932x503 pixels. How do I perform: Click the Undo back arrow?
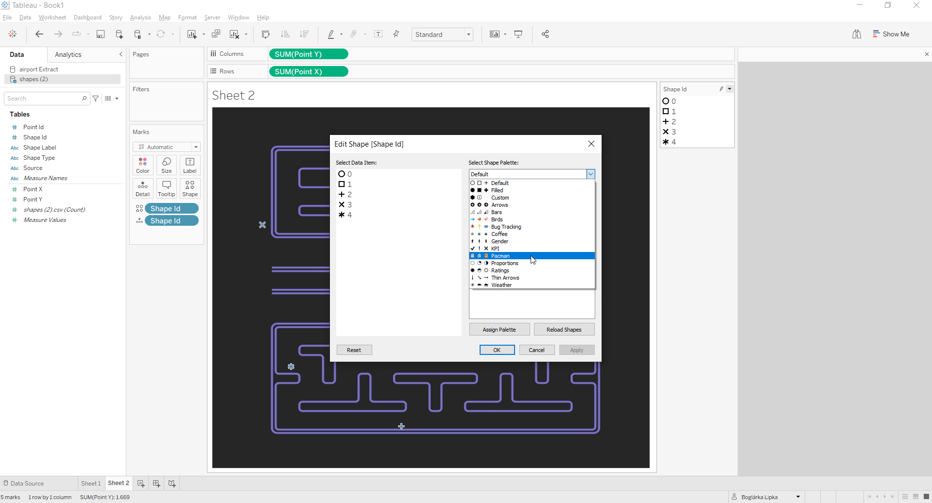tap(39, 34)
